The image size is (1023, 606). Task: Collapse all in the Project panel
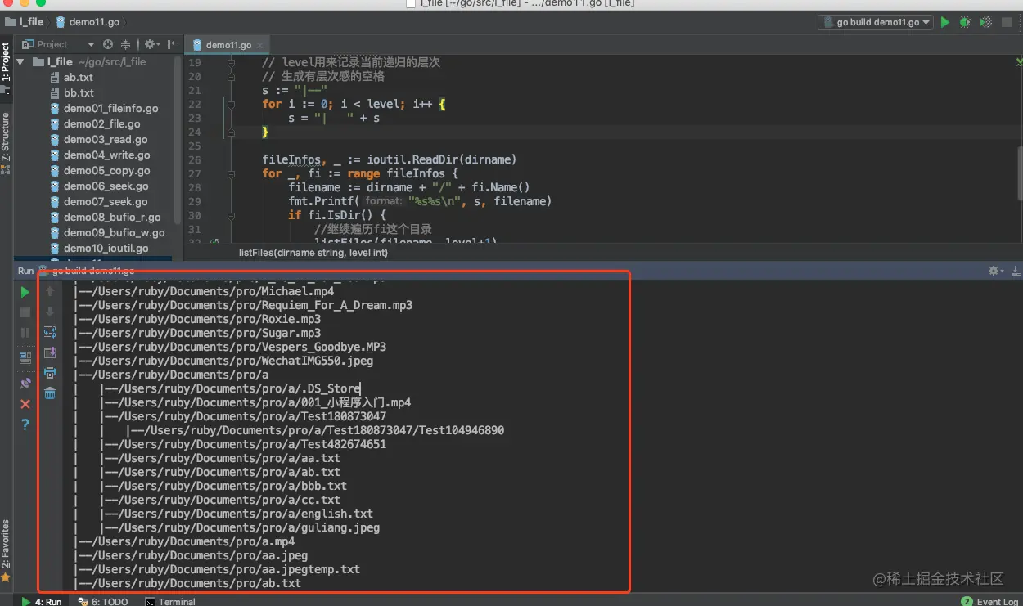pyautogui.click(x=126, y=44)
